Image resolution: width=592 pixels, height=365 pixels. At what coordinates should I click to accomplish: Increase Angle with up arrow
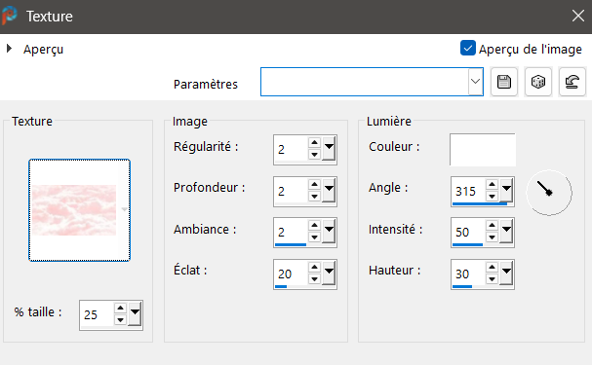click(492, 185)
